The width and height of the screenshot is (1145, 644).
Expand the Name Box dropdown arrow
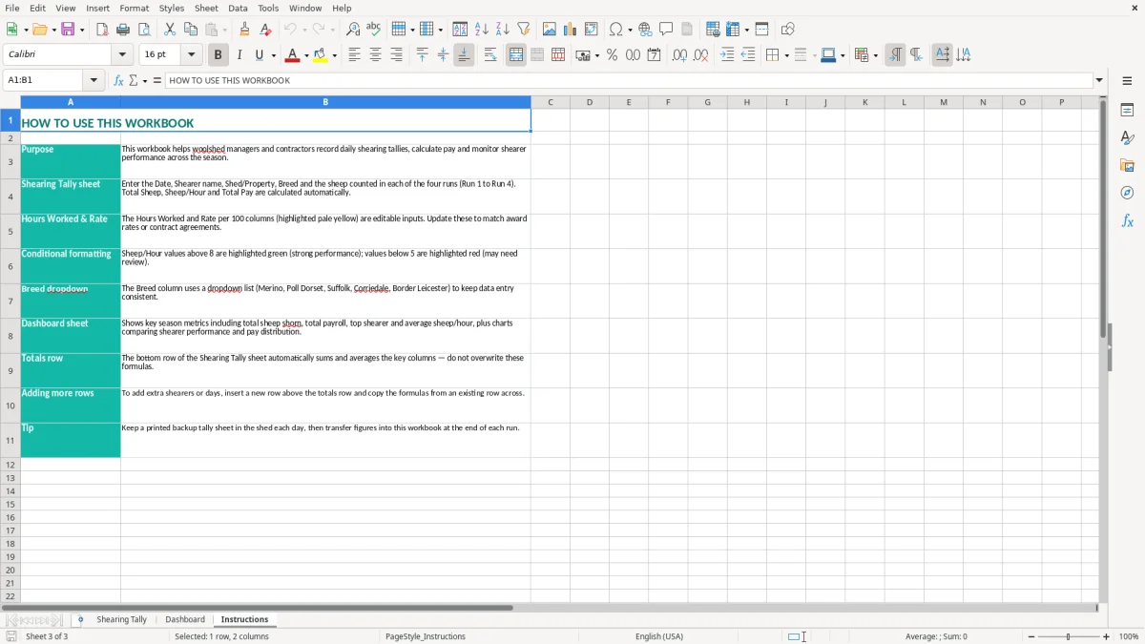pos(94,81)
